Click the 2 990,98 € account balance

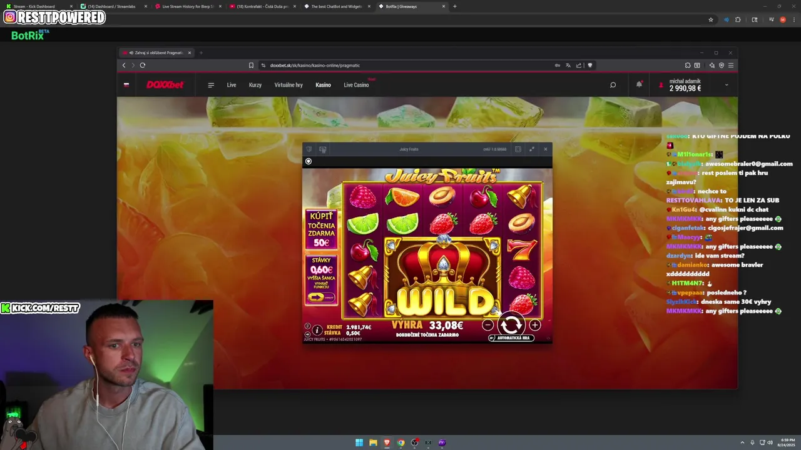[x=685, y=89]
